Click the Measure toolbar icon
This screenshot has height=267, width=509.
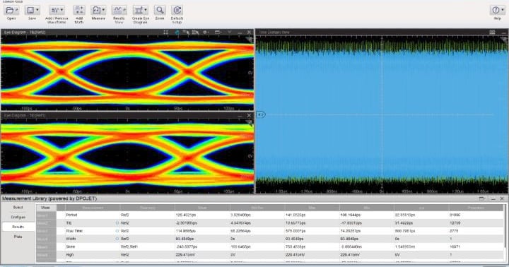point(96,10)
